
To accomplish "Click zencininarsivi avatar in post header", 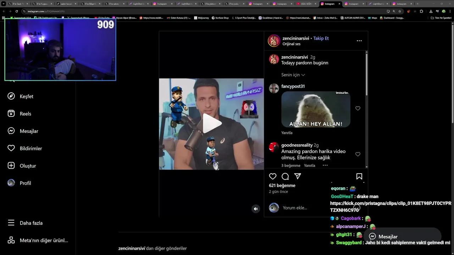I will (274, 41).
